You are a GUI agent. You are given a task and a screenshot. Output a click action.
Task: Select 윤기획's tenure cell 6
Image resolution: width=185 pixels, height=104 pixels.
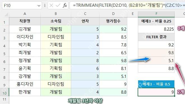85,68
